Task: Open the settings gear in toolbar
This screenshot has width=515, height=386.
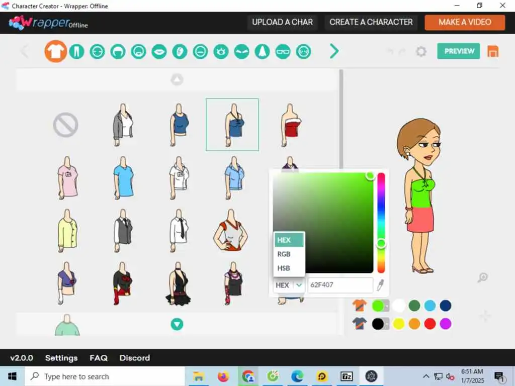Action: (x=421, y=52)
